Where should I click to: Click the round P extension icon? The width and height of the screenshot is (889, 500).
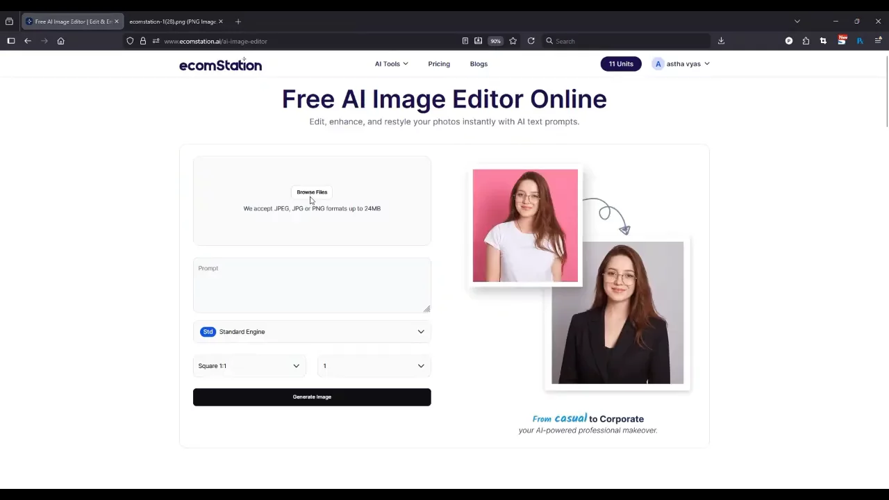pyautogui.click(x=789, y=41)
